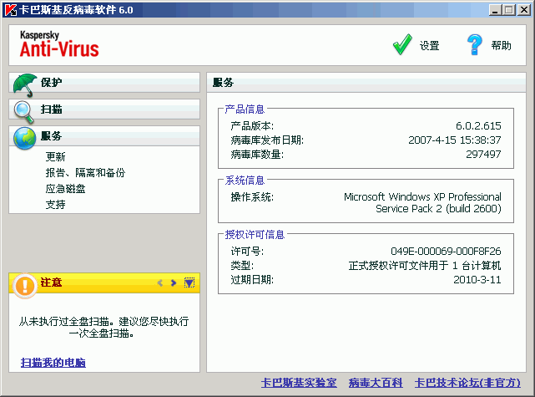Click the 过期日期 label

252,280
